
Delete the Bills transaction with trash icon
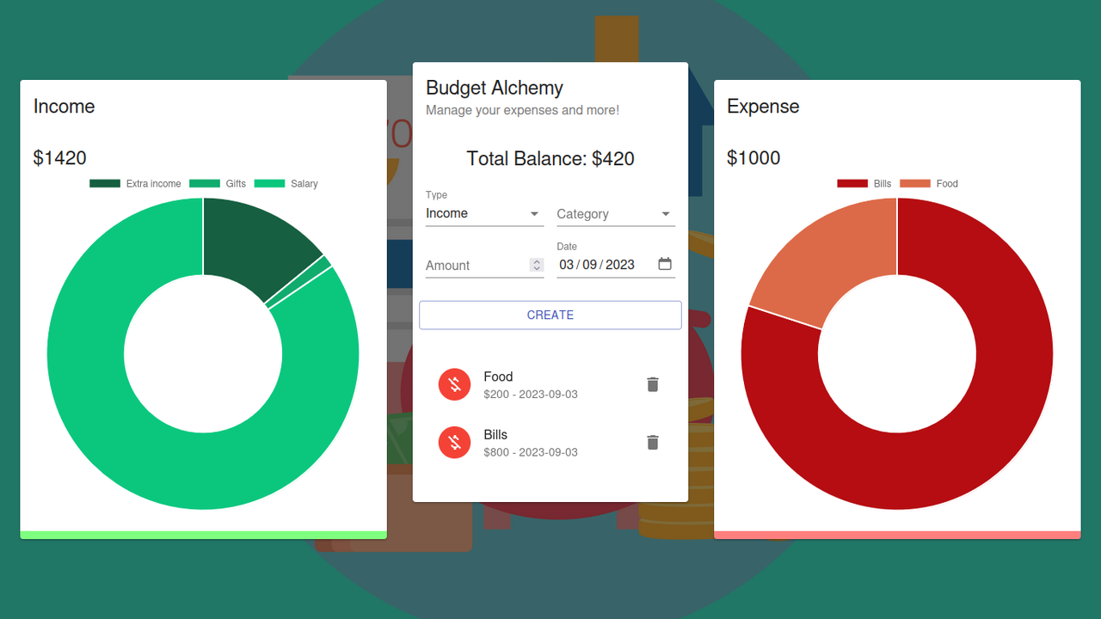pyautogui.click(x=653, y=442)
